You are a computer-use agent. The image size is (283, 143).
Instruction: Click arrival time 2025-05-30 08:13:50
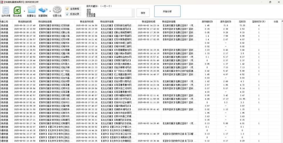click(x=25, y=32)
